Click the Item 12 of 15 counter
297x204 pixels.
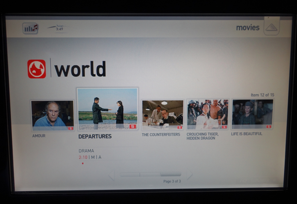pyautogui.click(x=262, y=95)
